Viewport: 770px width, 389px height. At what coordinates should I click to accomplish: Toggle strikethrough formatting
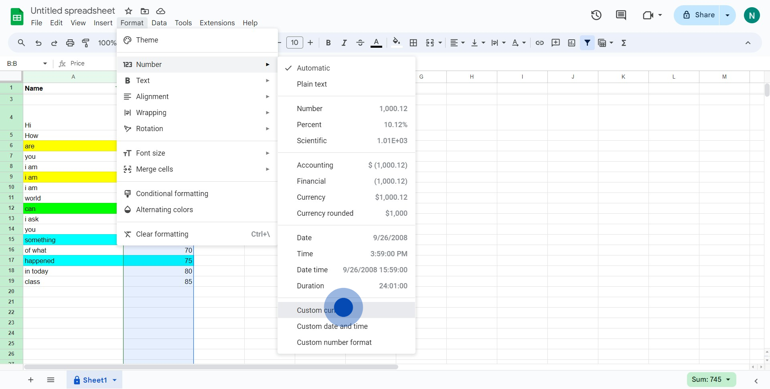pos(360,43)
